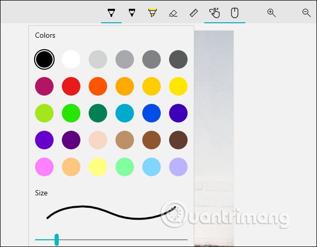Choose the red color swatch
Viewport: 317px width, 247px height.
(x=71, y=86)
